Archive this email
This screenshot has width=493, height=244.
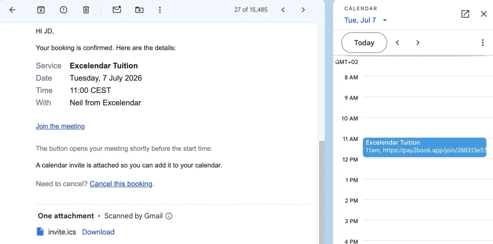[x=41, y=10]
